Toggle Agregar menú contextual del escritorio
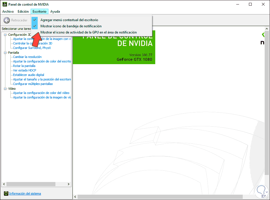Image resolution: width=270 pixels, height=200 pixels. 91,20
